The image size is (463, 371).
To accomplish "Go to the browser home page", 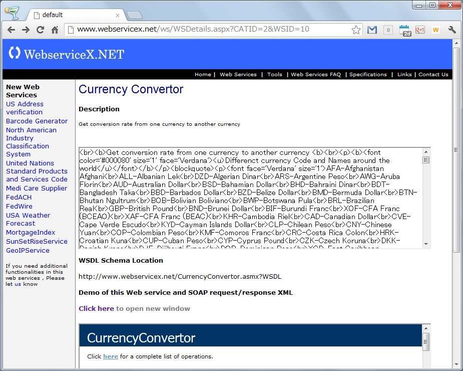I will click(x=55, y=30).
